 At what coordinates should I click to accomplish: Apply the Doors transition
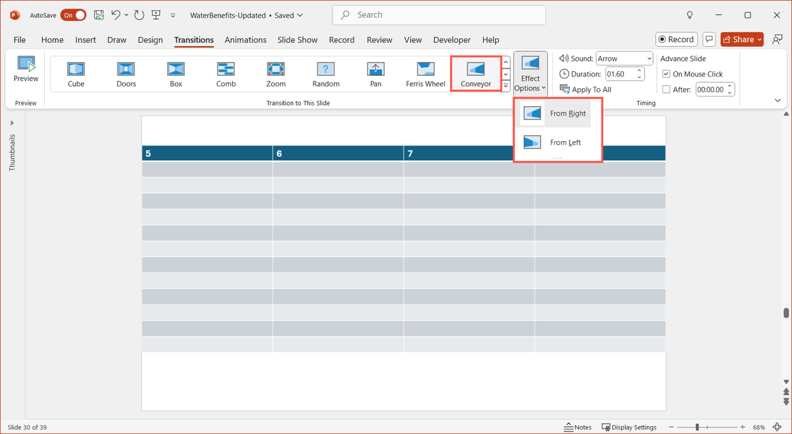pos(126,74)
